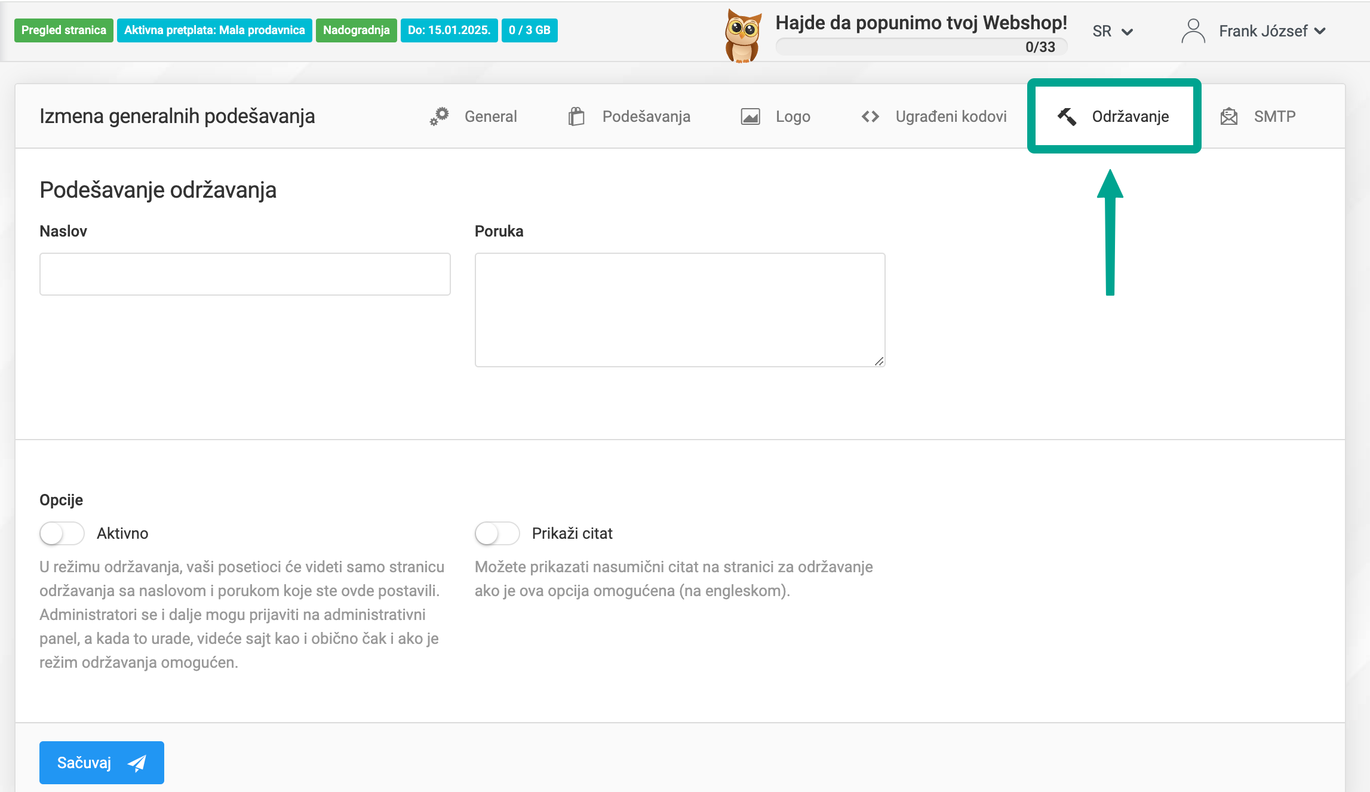The width and height of the screenshot is (1370, 792).
Task: Click the clipboard icon beside Podešavanja
Action: click(x=576, y=116)
